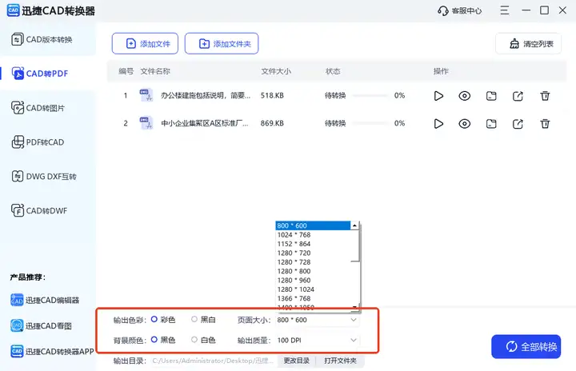Switch to DWG DXF互转 in sidebar
576x371 pixels.
pyautogui.click(x=48, y=177)
